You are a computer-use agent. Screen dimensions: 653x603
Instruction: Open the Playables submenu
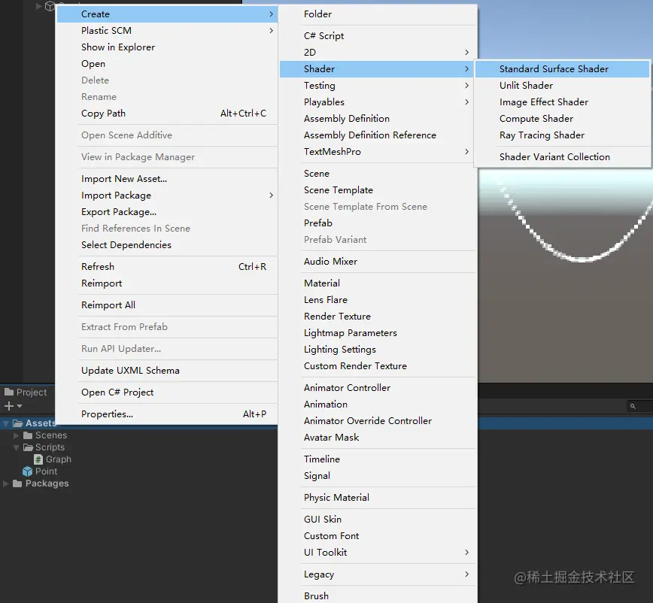coord(378,102)
